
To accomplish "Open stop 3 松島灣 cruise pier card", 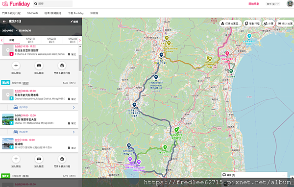I will [x=39, y=95].
